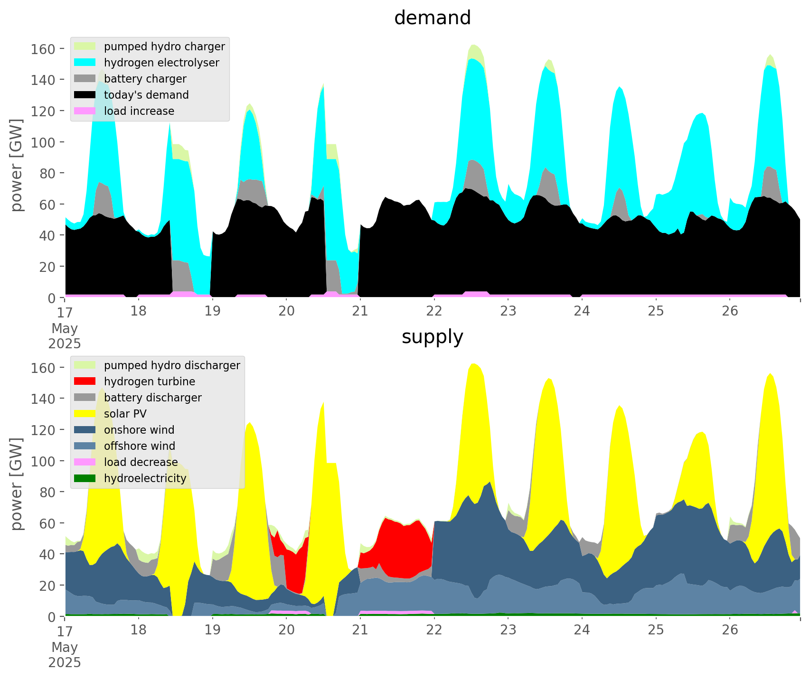810x679 pixels.
Task: Click date tick 25 on supply x-axis
Action: tap(656, 630)
